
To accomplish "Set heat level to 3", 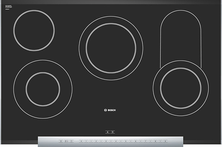I will (106, 141).
